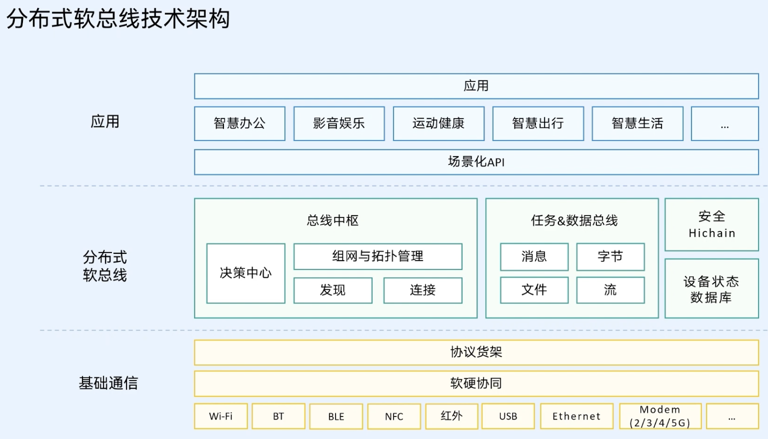Viewport: 768px width, 439px height.
Task: Click the 协议货架 bar
Action: 476,352
